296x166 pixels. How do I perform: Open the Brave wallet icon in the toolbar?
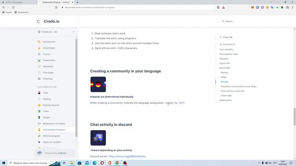[287, 7]
